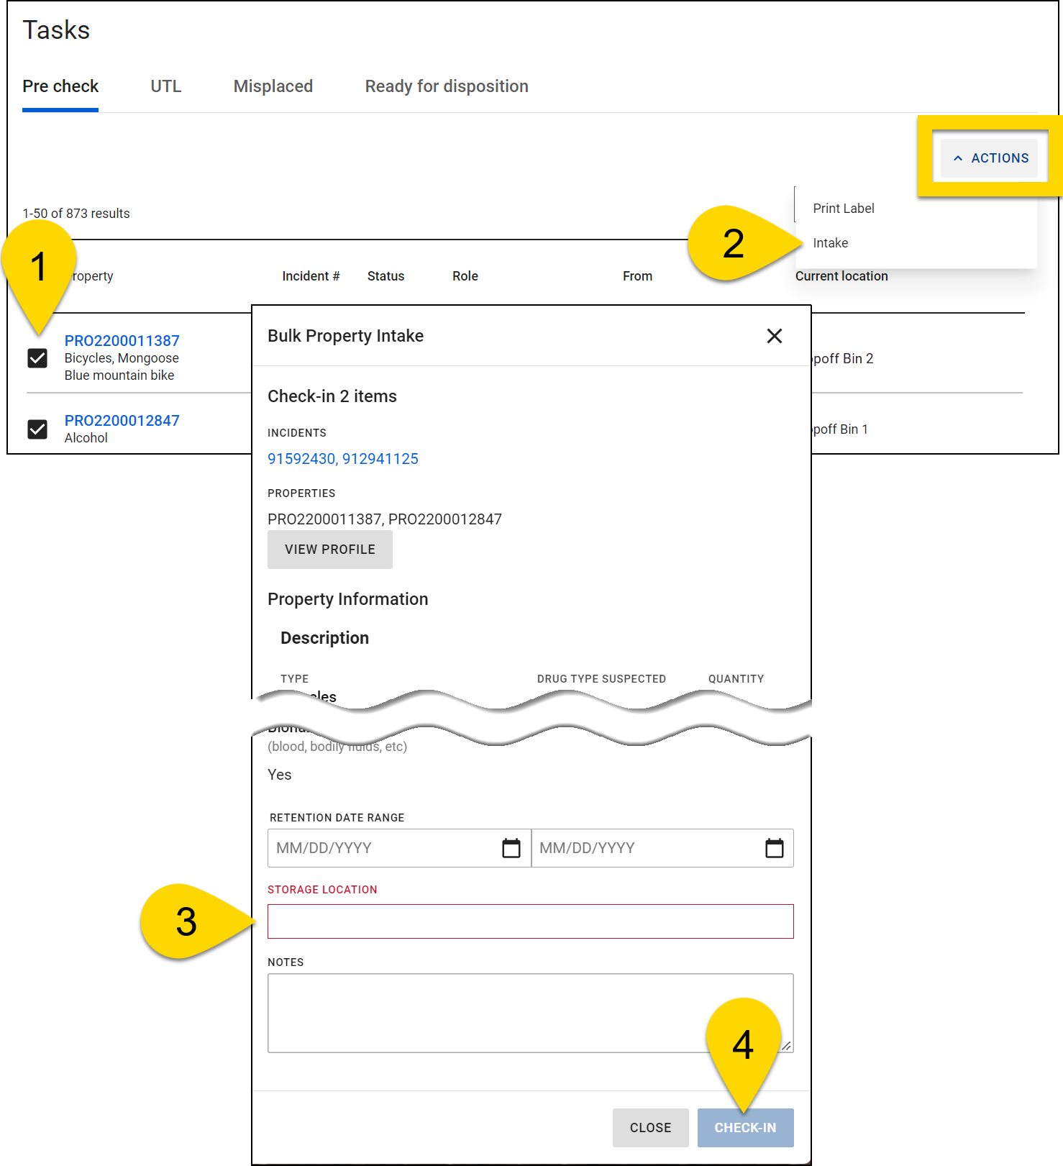
Task: Click the Current location column header
Action: pos(841,276)
